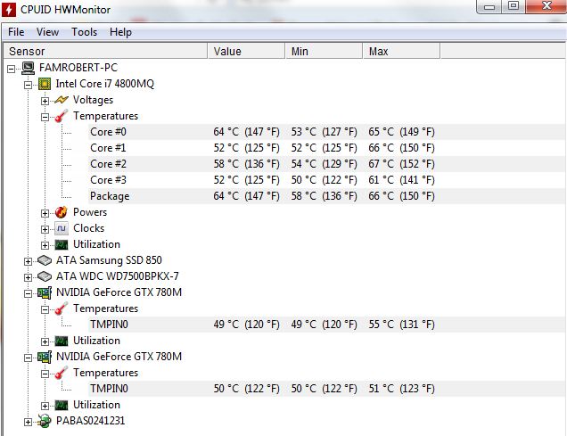Open the File menu
Screen dimensions: 567x436
16,32
